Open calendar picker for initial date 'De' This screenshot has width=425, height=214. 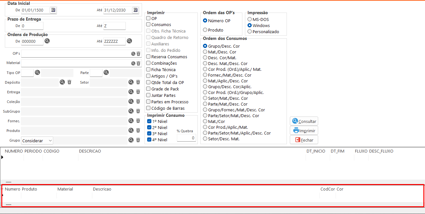click(x=53, y=10)
